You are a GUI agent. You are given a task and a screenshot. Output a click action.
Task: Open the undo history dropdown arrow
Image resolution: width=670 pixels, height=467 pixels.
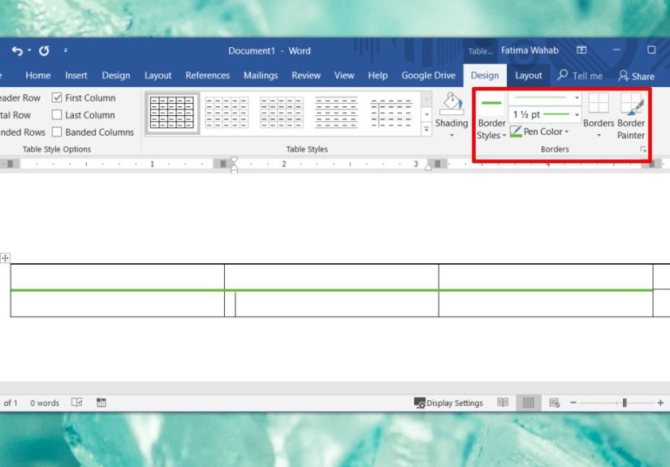tap(29, 50)
